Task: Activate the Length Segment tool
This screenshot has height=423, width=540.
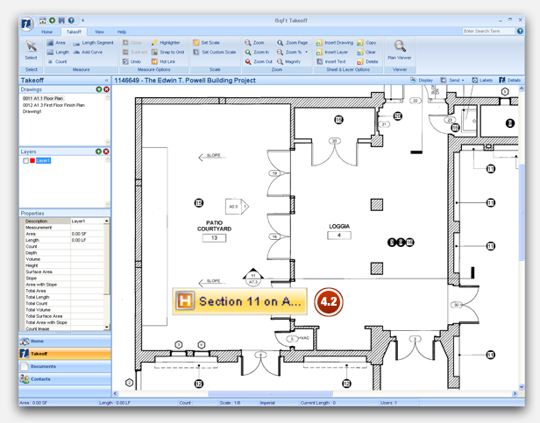Action: point(93,43)
